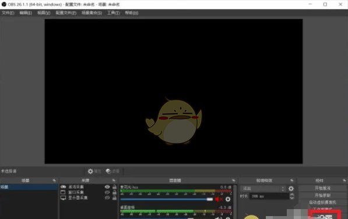Unmute 麦克风/Aux using the red speaker icon
The image size is (348, 219).
coord(218,199)
